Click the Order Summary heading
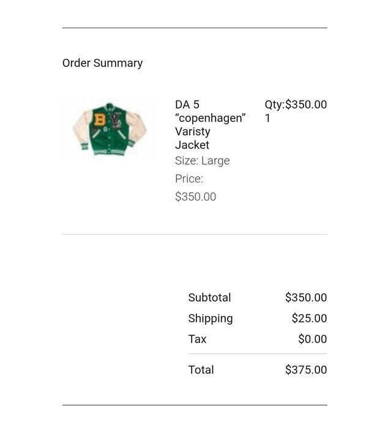Viewport: 388px width, 429px height. [102, 63]
